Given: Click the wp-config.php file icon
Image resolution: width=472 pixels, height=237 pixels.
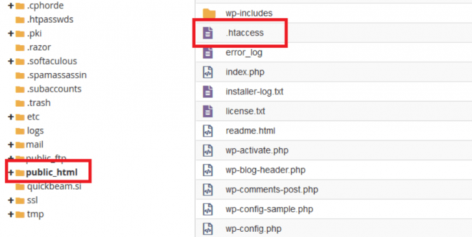Looking at the screenshot, I should point(207,229).
